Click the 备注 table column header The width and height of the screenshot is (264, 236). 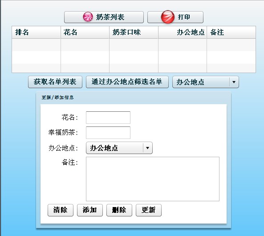click(x=231, y=32)
